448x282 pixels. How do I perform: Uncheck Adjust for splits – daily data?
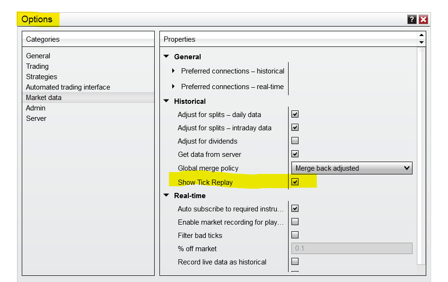click(x=295, y=114)
